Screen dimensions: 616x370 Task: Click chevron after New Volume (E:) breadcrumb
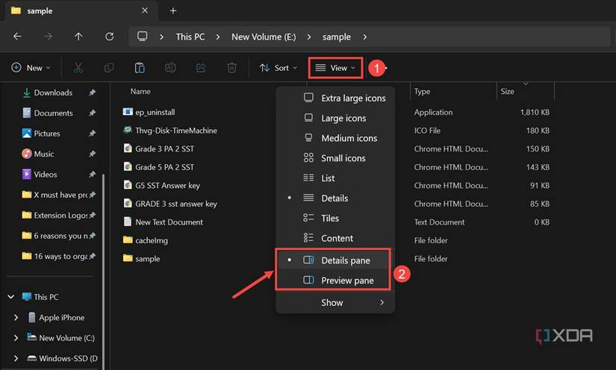(x=309, y=37)
